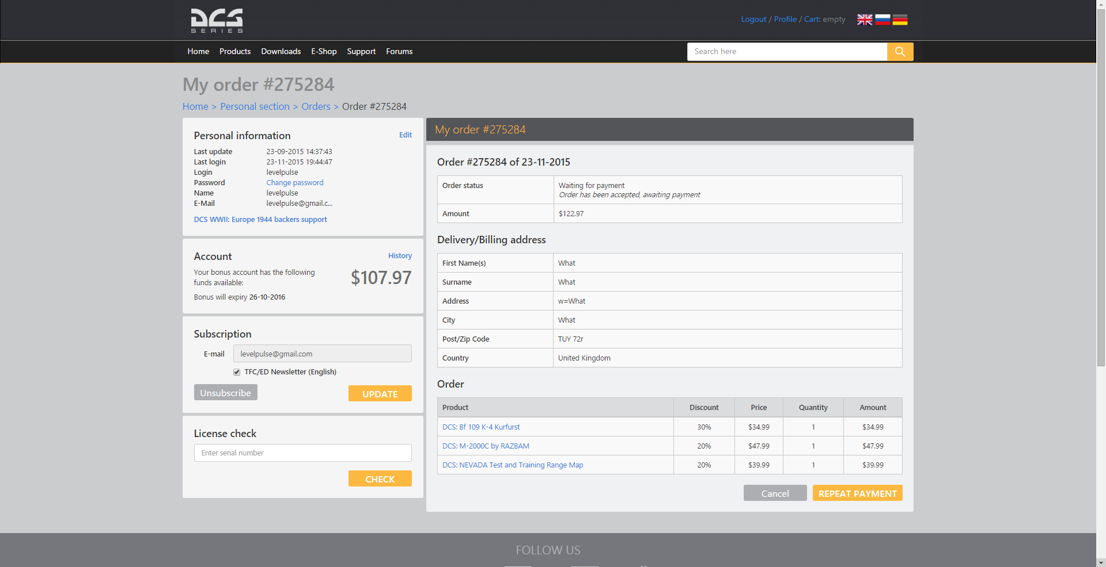The image size is (1106, 567).
Task: Open the Products menu
Action: (235, 51)
